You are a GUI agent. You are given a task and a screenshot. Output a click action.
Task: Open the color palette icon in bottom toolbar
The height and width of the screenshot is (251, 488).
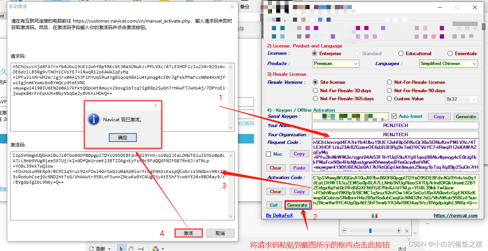coord(156,249)
